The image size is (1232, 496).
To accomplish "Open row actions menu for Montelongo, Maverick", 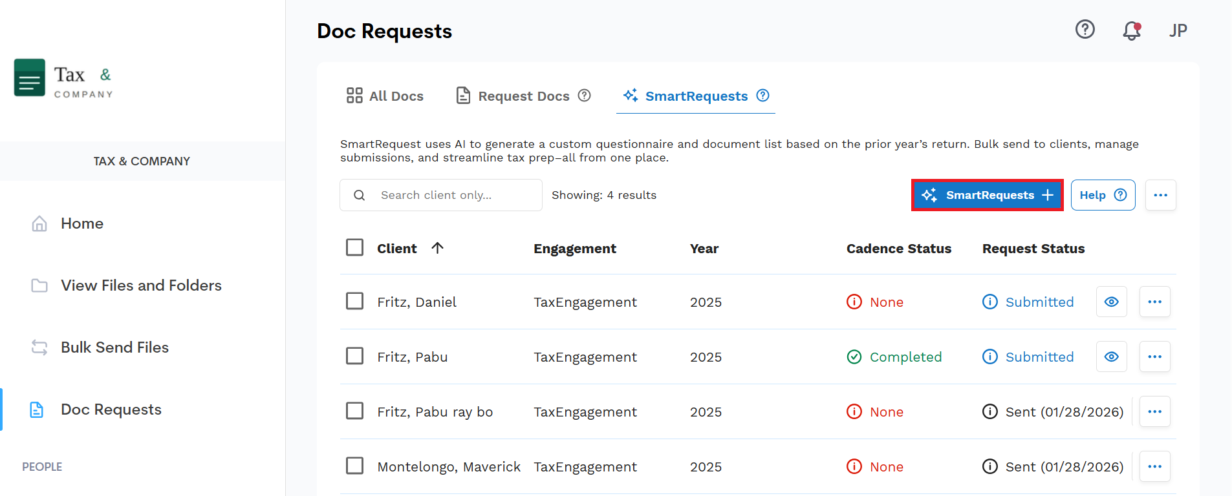I will [x=1155, y=466].
